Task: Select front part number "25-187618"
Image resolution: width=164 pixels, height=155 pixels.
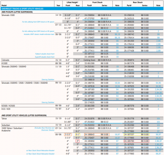Action: (90, 86)
